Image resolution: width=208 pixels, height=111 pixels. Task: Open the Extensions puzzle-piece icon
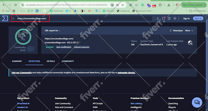click(160, 5)
